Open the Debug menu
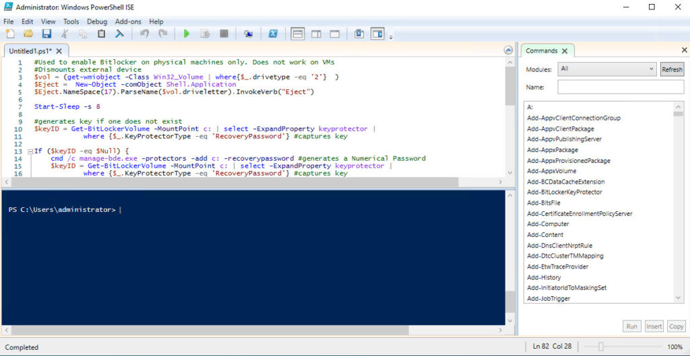The height and width of the screenshot is (356, 690). (97, 21)
